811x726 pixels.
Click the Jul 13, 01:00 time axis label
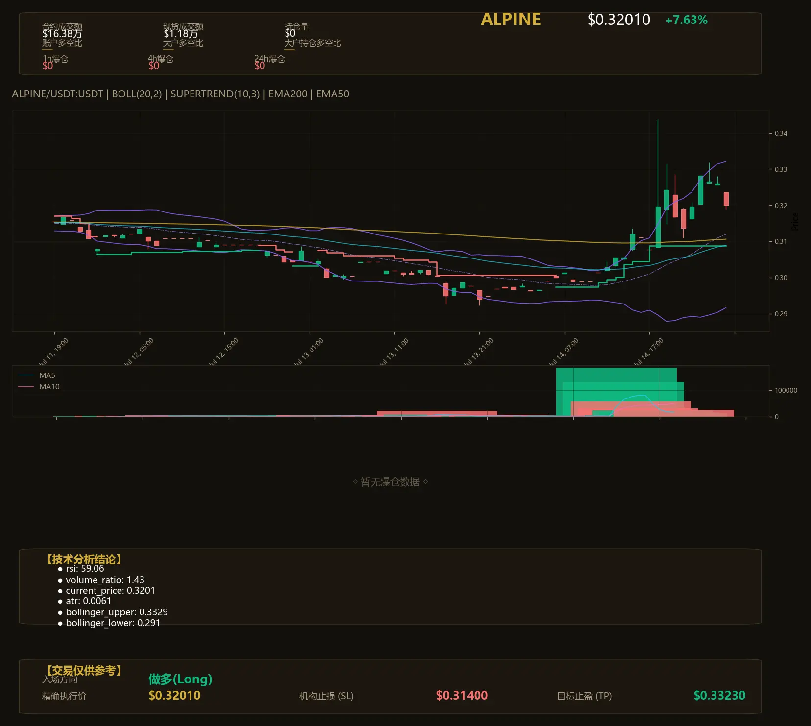309,351
